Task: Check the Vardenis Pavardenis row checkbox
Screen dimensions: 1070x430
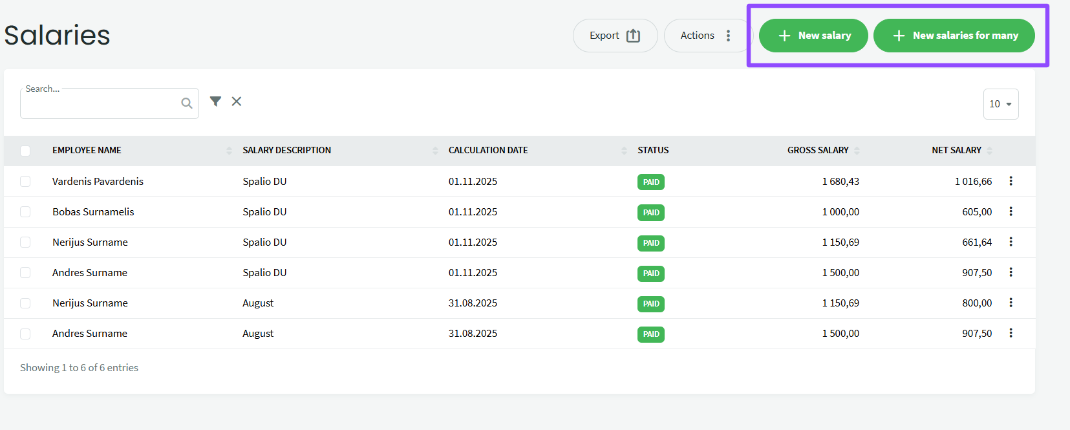Action: click(25, 182)
